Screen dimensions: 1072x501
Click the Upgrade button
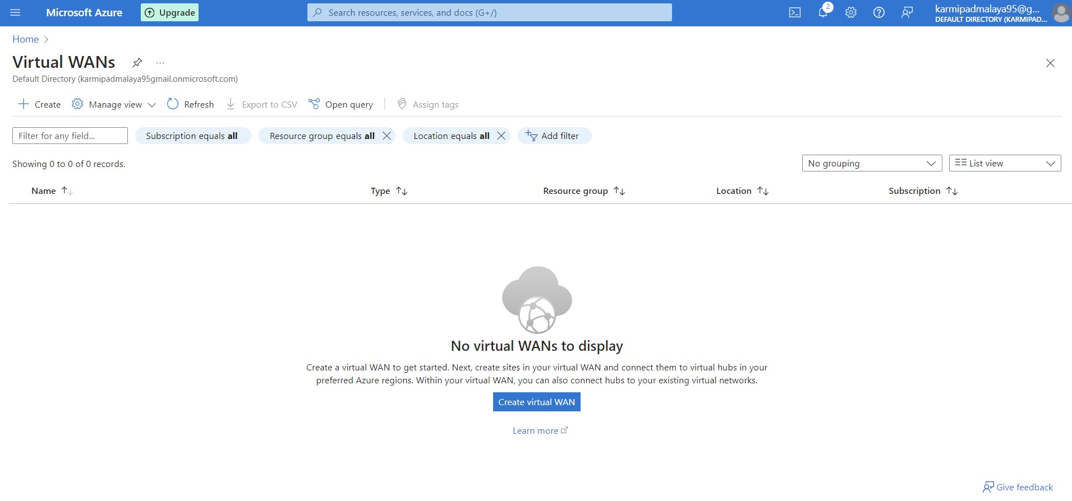click(x=169, y=12)
